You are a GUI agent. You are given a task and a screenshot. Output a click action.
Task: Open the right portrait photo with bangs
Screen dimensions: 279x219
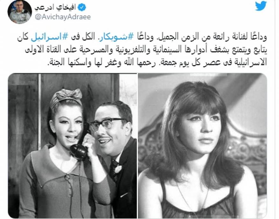pos(202,146)
